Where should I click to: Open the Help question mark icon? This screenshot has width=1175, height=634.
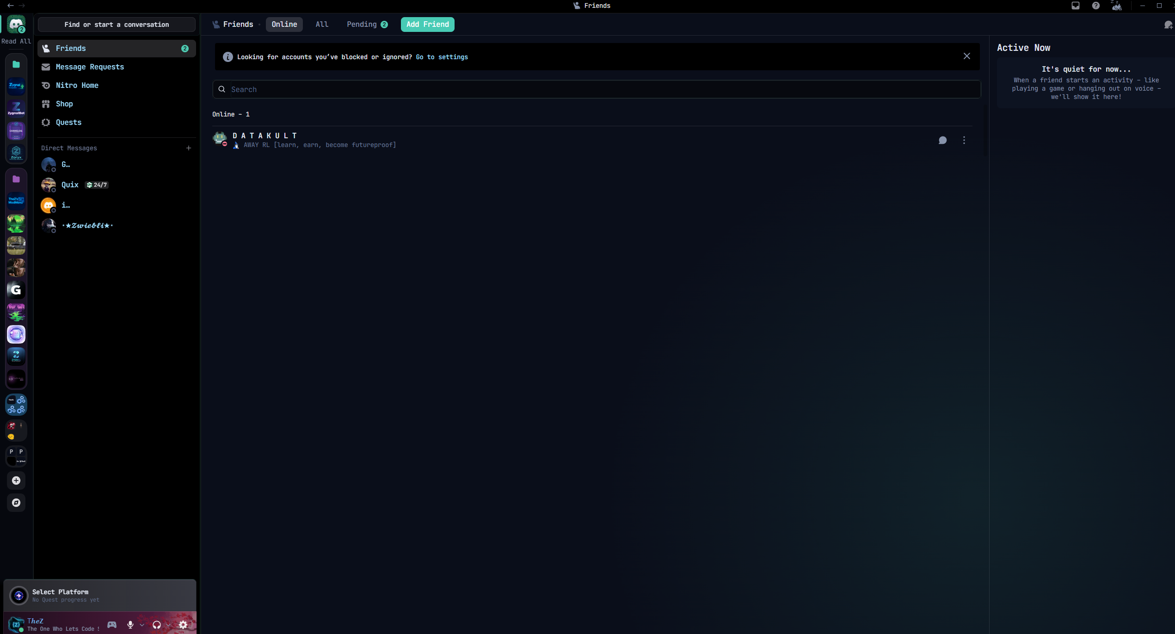point(1096,6)
